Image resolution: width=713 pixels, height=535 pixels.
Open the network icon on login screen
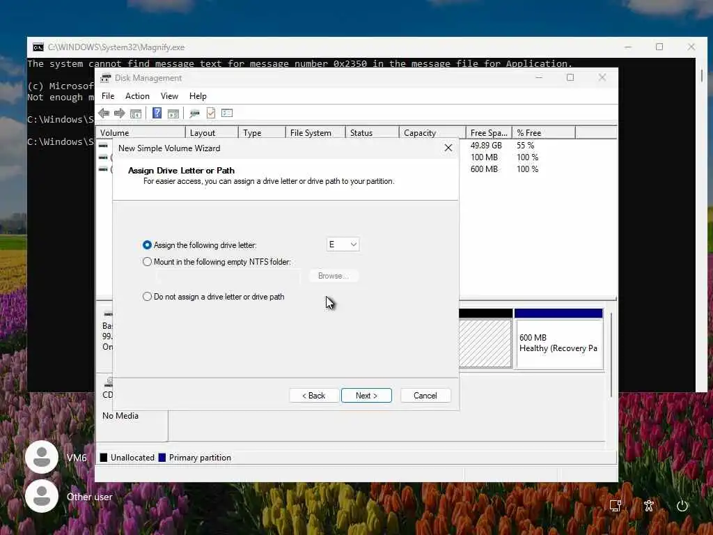pyautogui.click(x=616, y=506)
